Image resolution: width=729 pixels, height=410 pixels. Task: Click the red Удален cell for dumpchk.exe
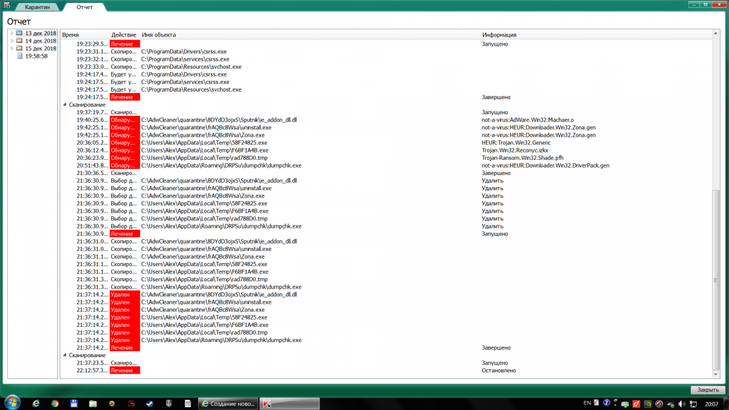125,340
